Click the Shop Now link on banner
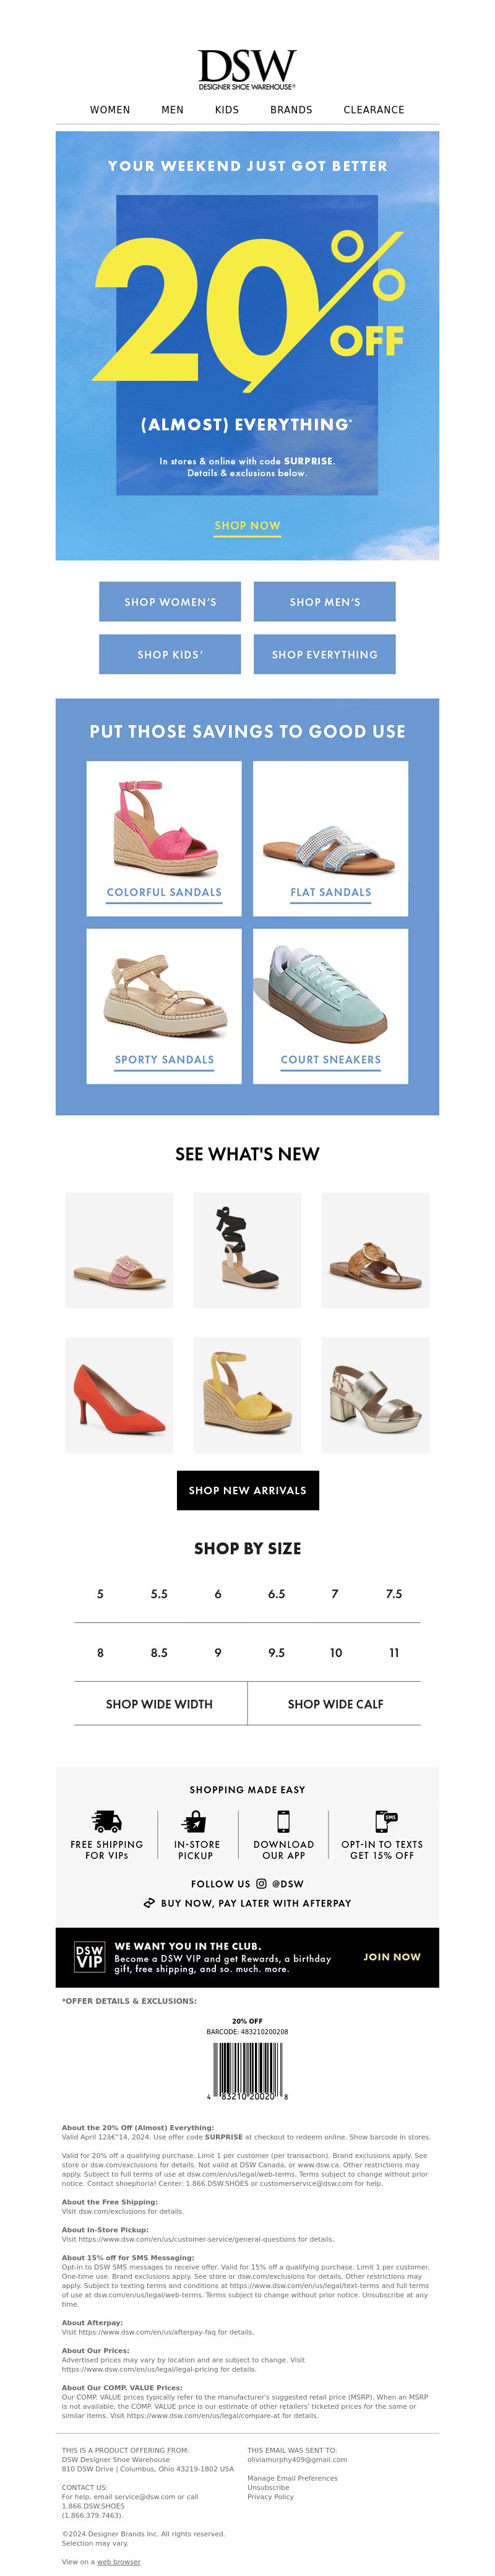 247,526
